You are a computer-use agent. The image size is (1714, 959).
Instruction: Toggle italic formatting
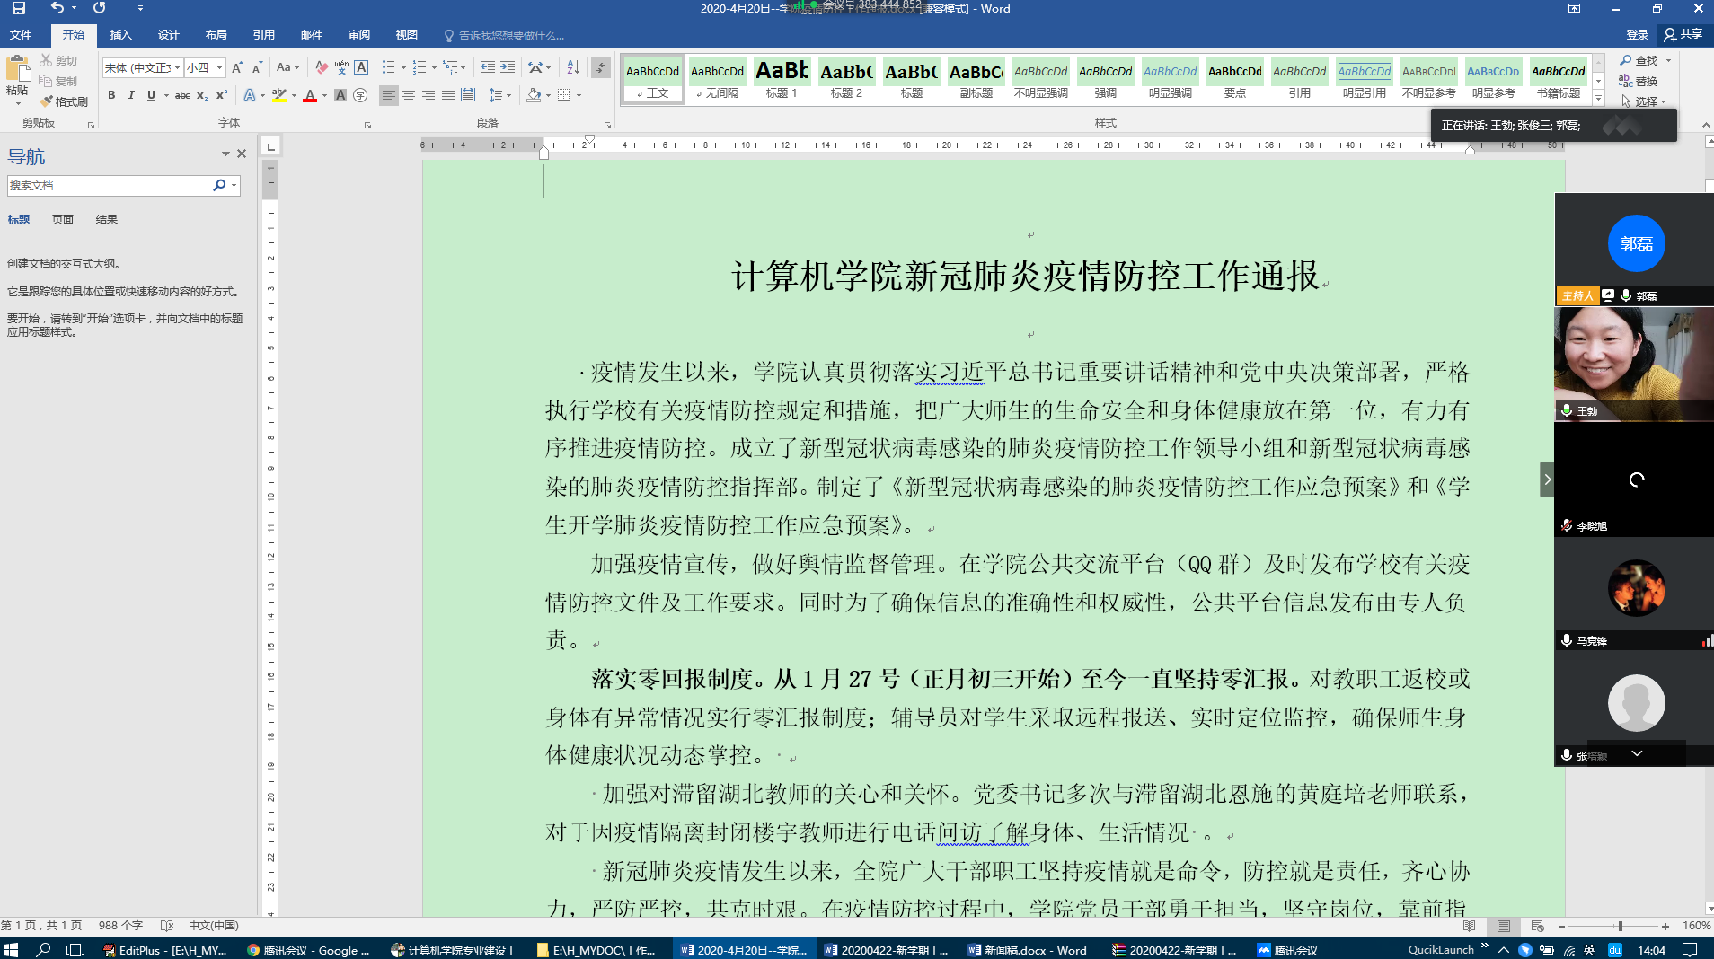[x=131, y=95]
